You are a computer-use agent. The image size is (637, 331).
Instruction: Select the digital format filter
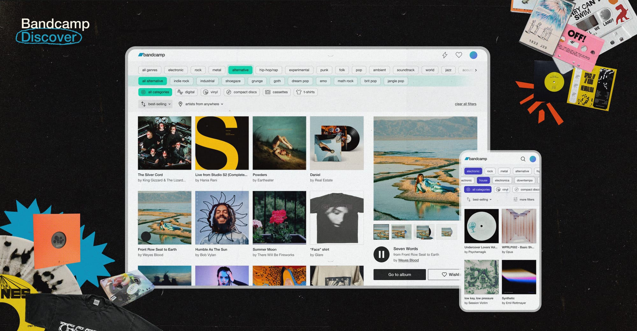(x=186, y=92)
